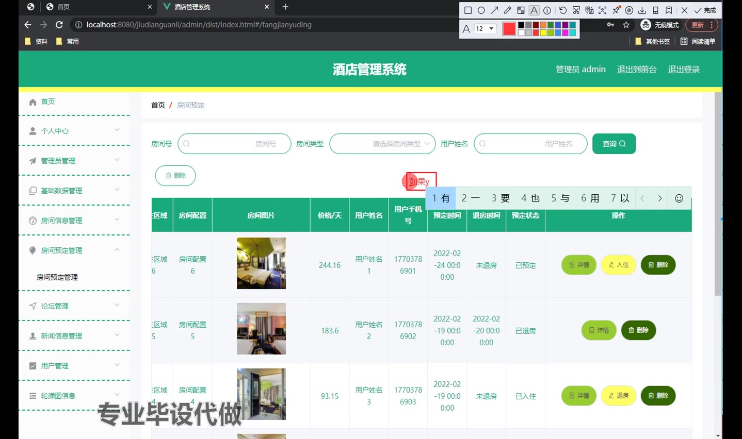Click the 查询 search button
The width and height of the screenshot is (742, 439).
614,144
